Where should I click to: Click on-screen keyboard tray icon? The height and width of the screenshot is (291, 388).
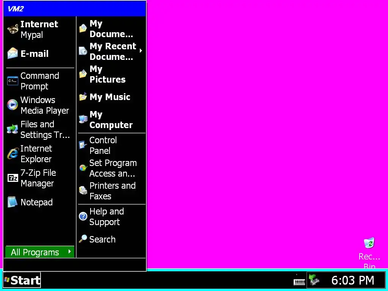coord(299,281)
